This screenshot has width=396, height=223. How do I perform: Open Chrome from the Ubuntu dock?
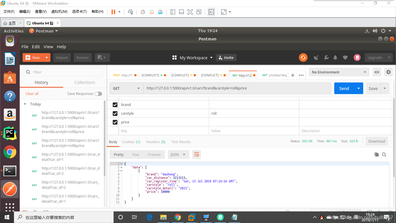(10, 152)
